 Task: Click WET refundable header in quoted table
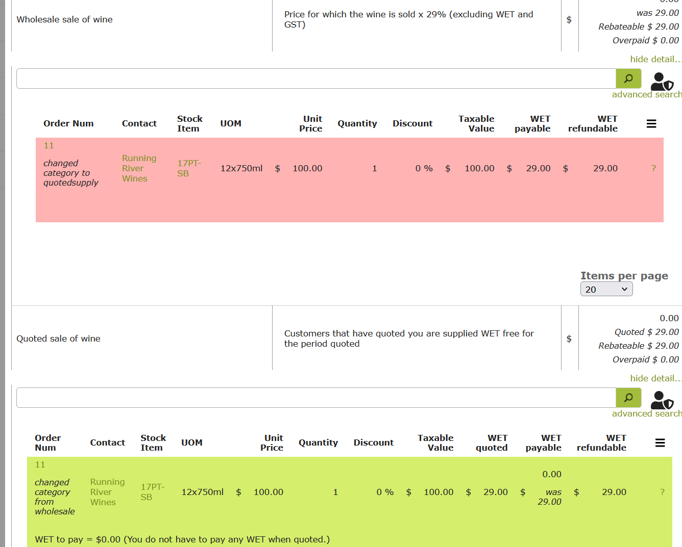(x=601, y=442)
